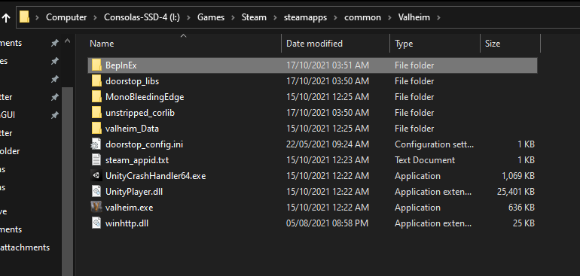Click the pin icon beside first sidebar item
580x276 pixels.
point(55,43)
